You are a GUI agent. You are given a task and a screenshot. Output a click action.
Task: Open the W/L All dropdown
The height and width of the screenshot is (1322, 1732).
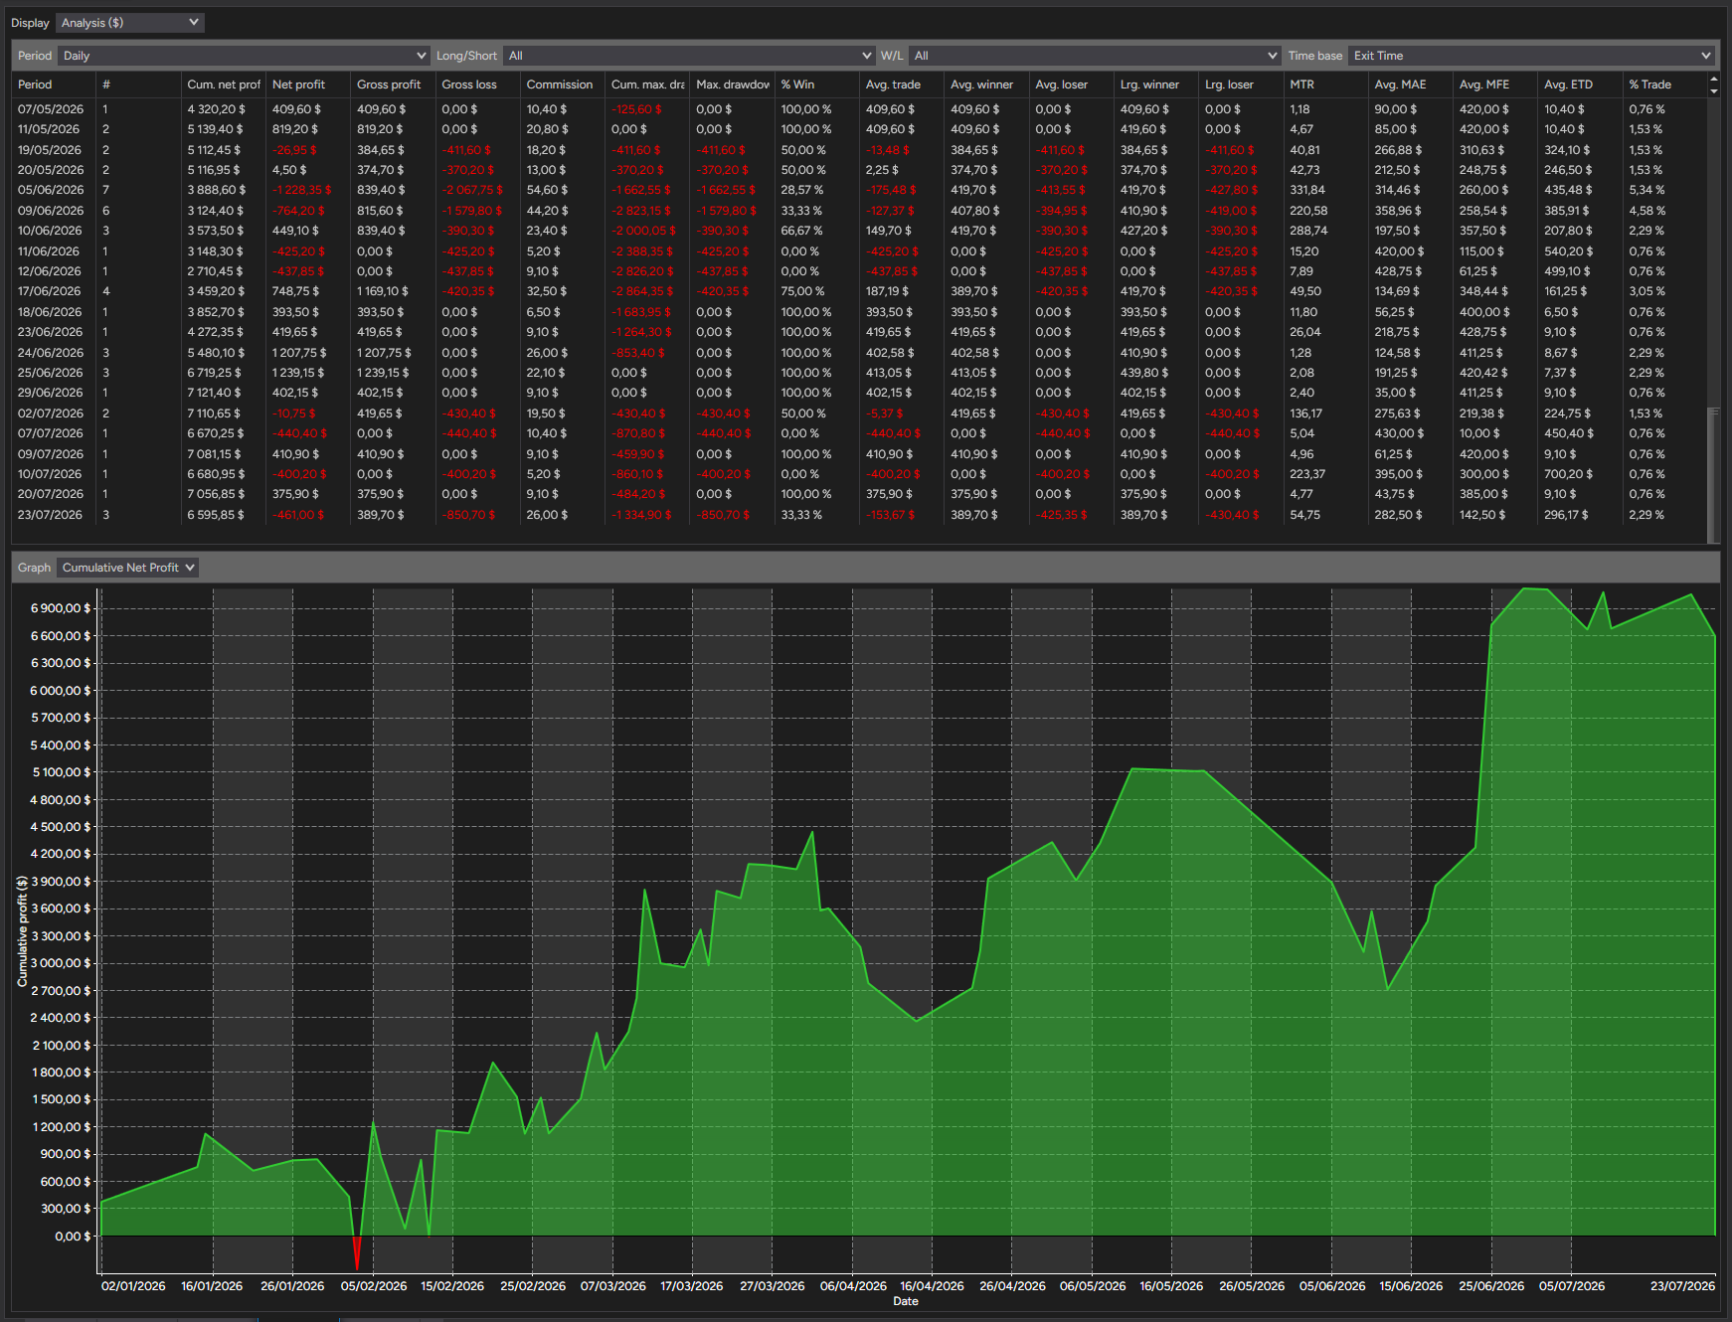pyautogui.click(x=1095, y=56)
